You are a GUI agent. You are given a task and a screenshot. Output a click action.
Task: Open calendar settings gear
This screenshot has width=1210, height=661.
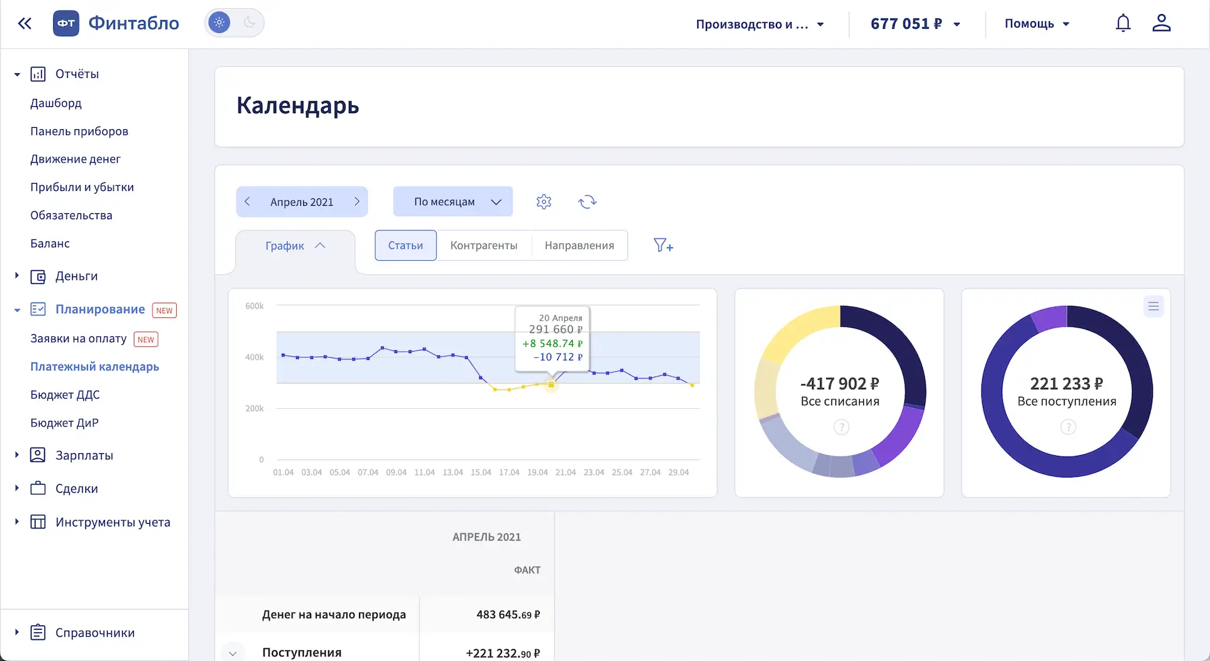pyautogui.click(x=544, y=202)
